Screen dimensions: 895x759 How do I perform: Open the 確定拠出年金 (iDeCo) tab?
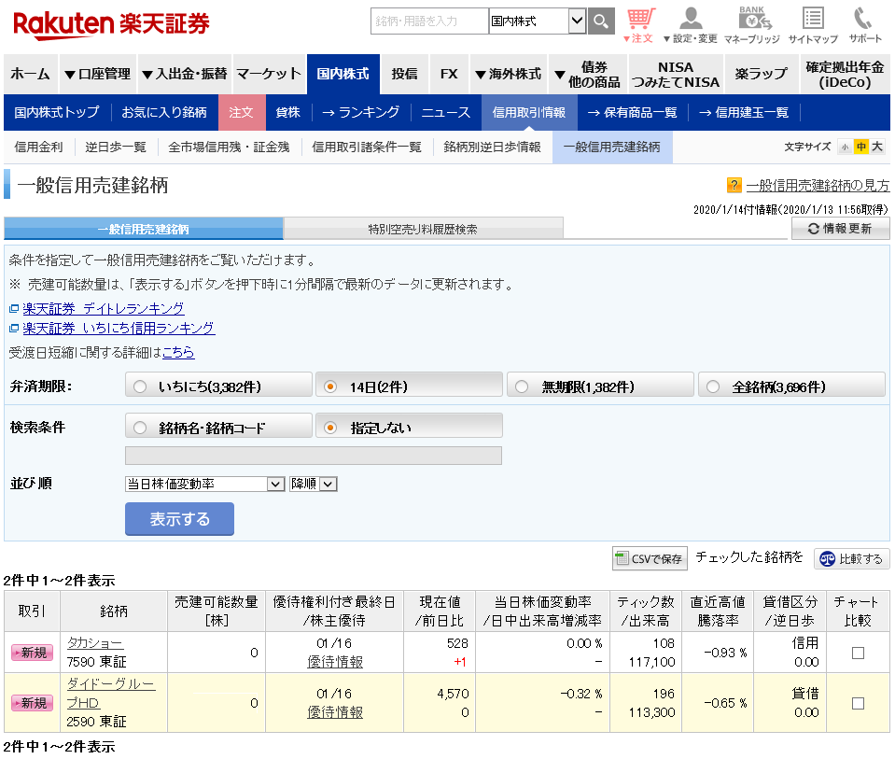click(x=845, y=75)
